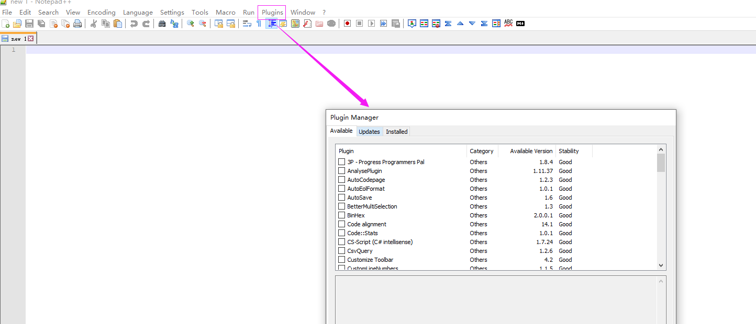Click the Redo toolbar icon
756x324 pixels.
[x=146, y=24]
